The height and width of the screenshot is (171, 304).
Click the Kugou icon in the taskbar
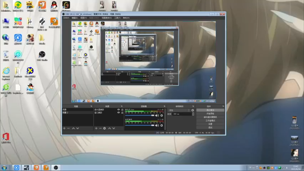[x=17, y=168]
